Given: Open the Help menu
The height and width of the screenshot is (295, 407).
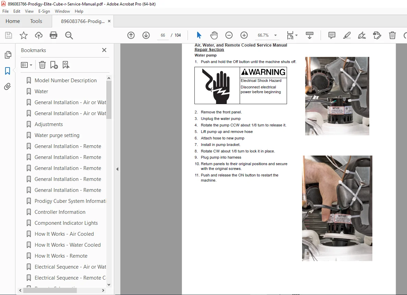Looking at the screenshot, I should [x=79, y=11].
